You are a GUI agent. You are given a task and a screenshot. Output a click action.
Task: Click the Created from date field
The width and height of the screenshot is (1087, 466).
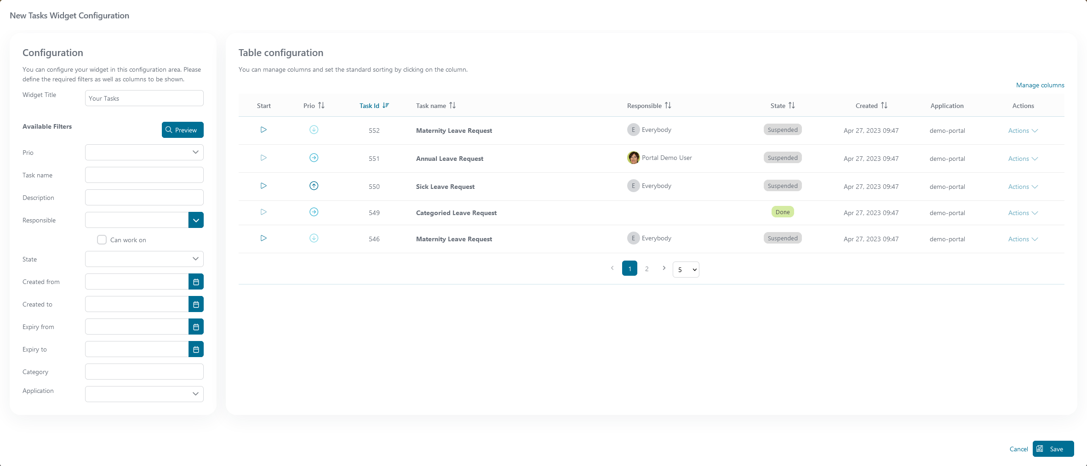point(137,282)
